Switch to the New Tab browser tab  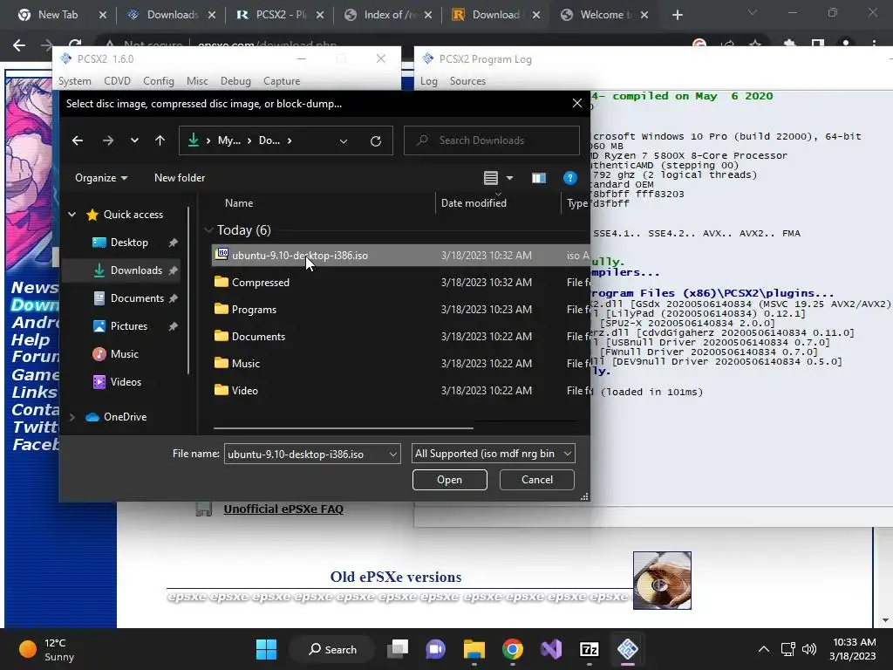click(57, 15)
